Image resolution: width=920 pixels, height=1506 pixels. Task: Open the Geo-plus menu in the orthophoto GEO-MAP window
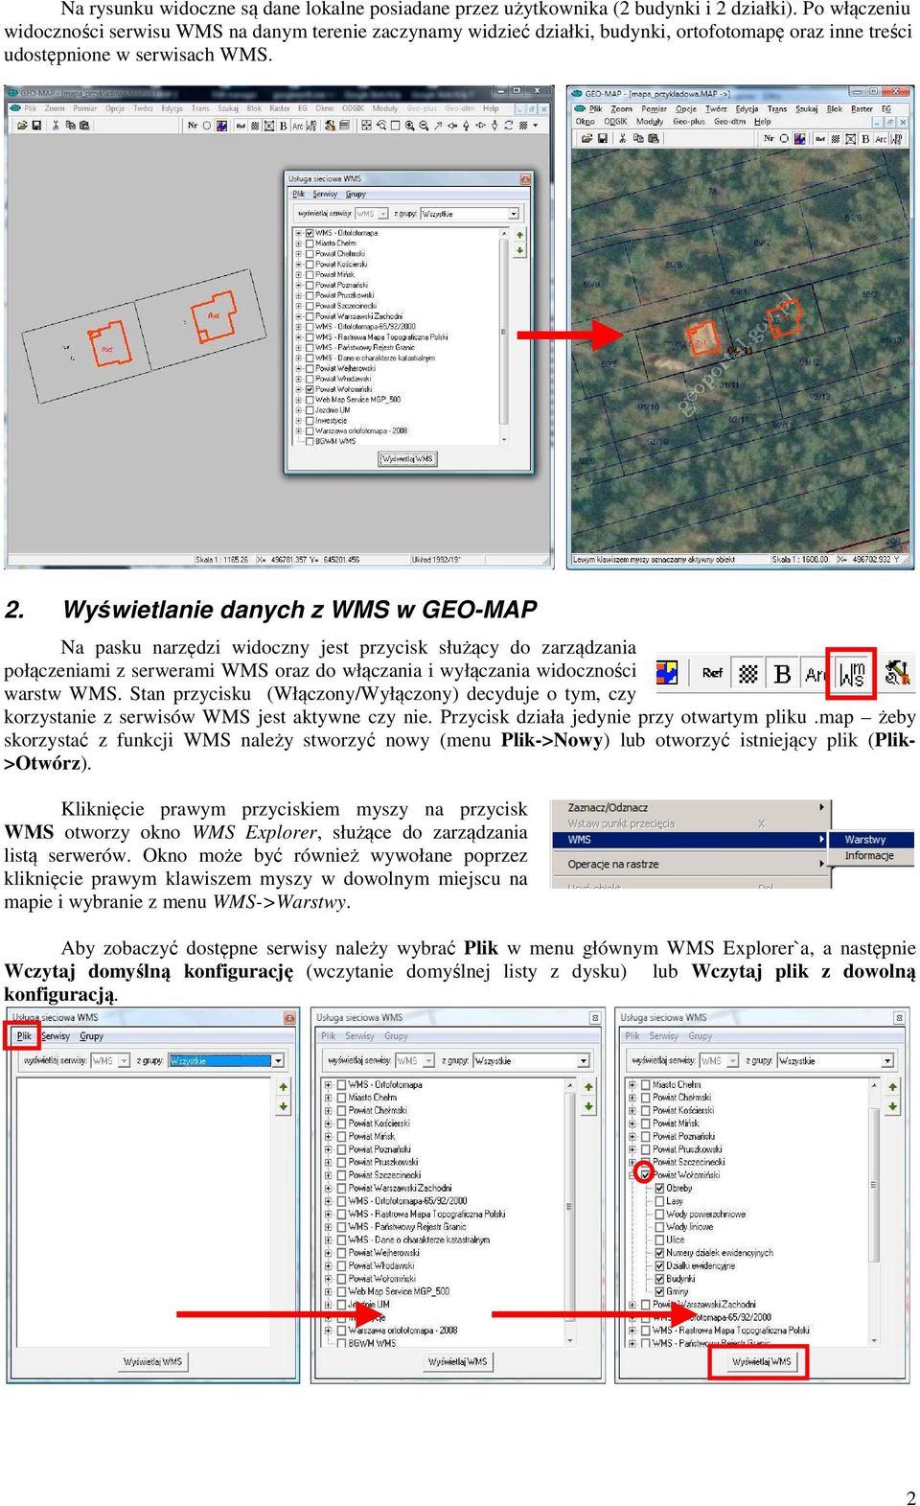pyautogui.click(x=688, y=122)
